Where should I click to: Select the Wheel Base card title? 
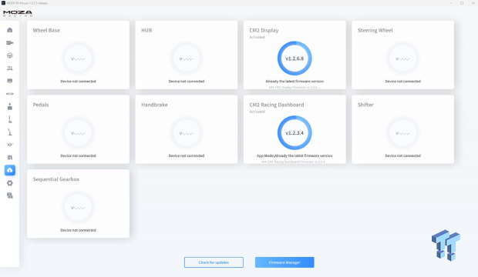pos(46,30)
